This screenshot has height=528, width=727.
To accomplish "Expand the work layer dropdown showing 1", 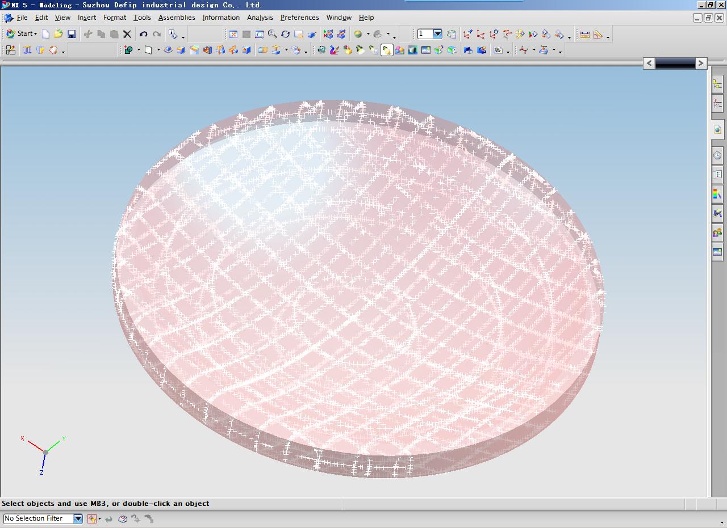I will tap(437, 34).
